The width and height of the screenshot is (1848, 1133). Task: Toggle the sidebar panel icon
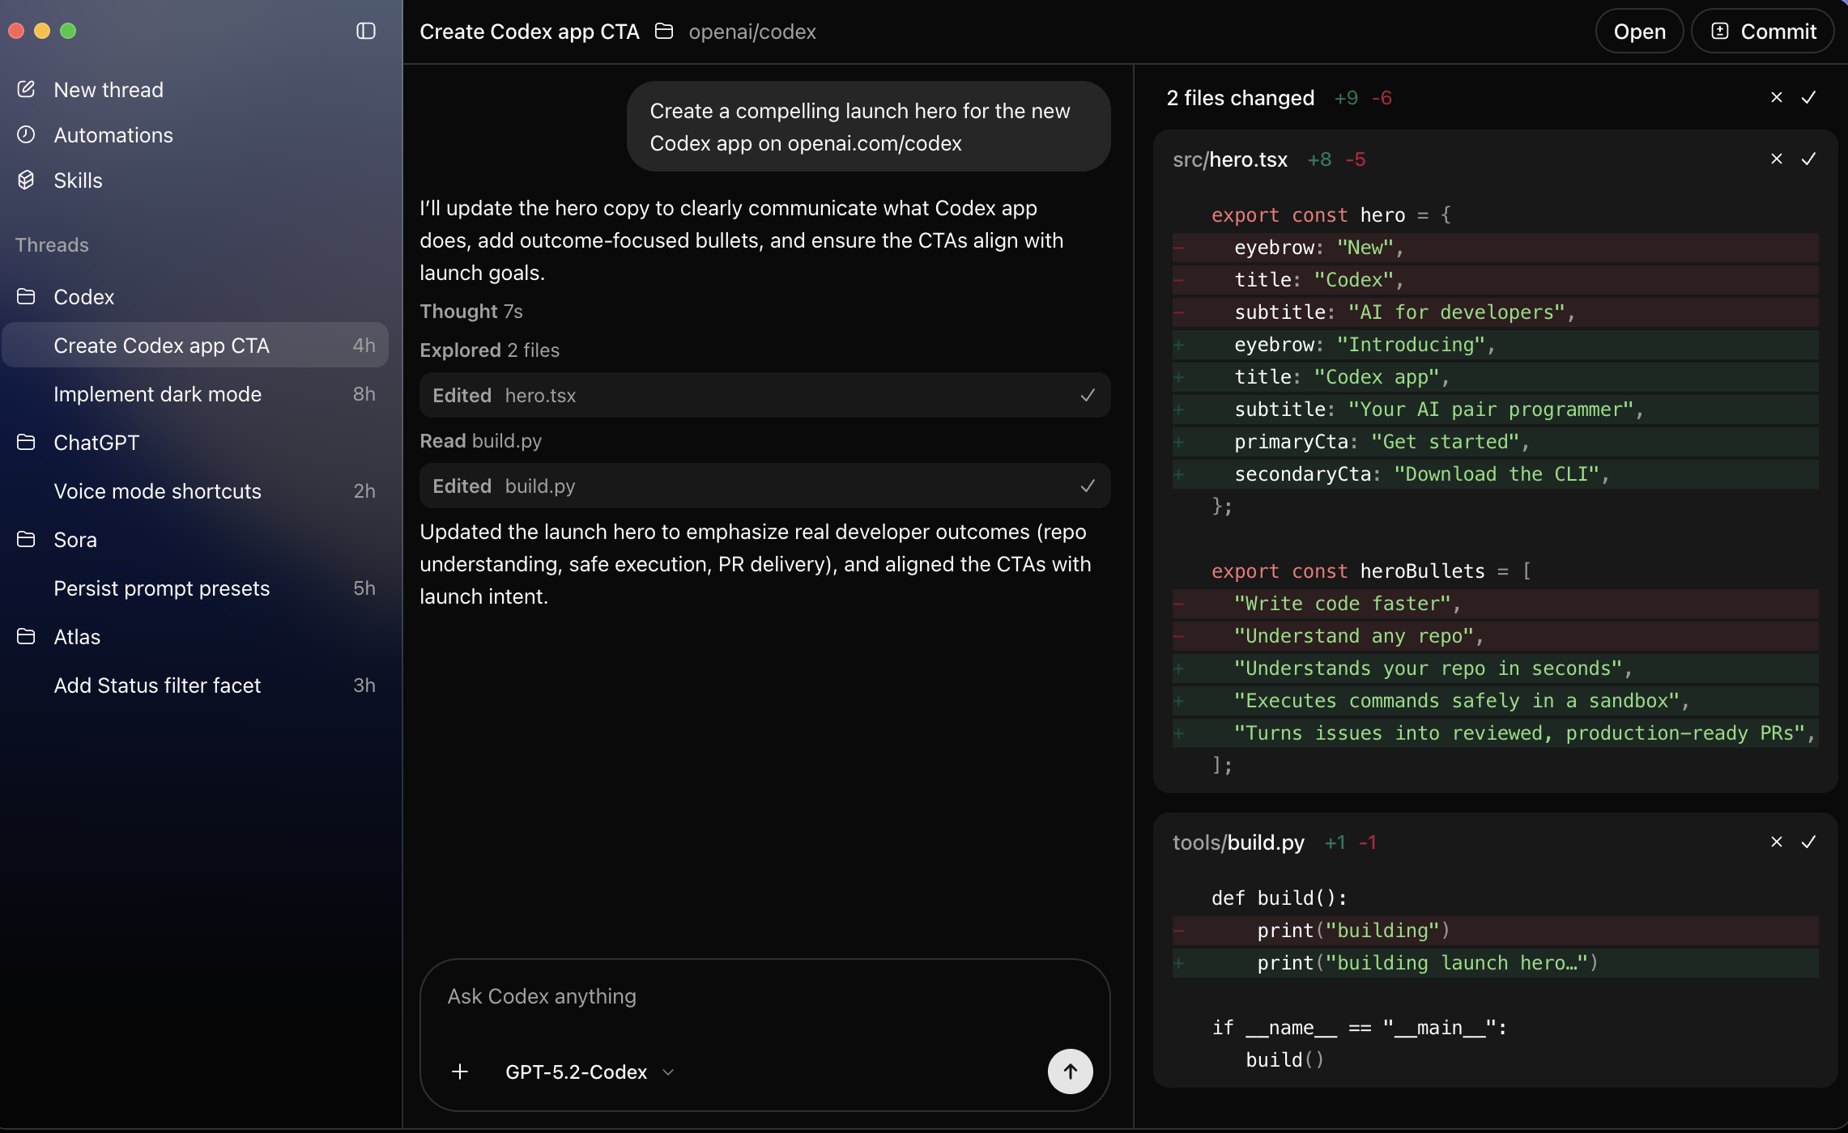pyautogui.click(x=366, y=31)
